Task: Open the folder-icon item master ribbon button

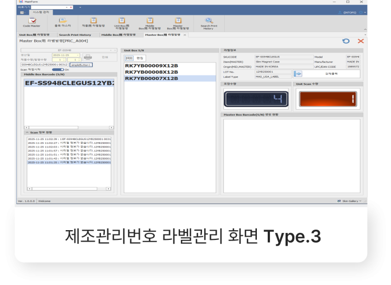Action: coord(62,22)
